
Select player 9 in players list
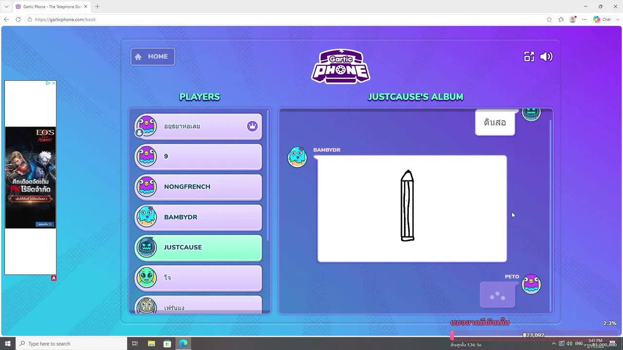click(198, 157)
